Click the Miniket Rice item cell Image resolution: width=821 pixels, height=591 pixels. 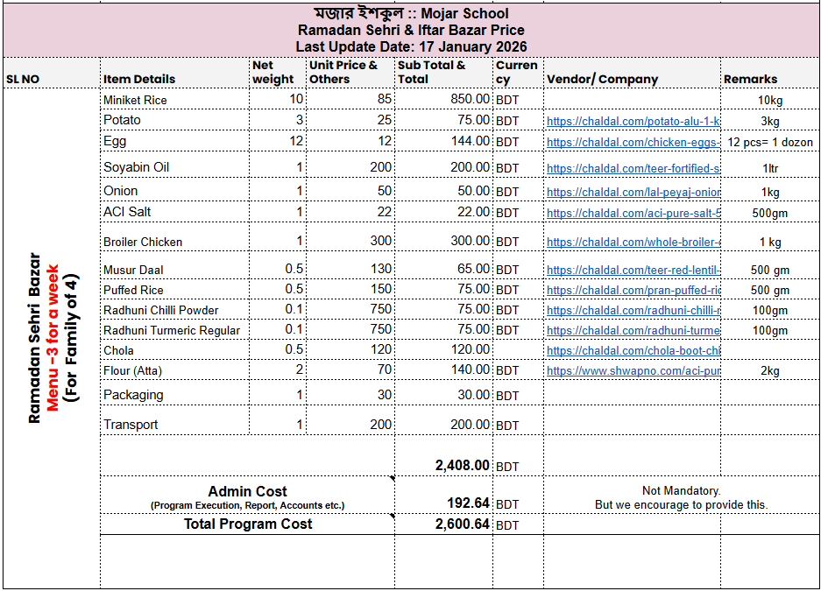point(135,100)
